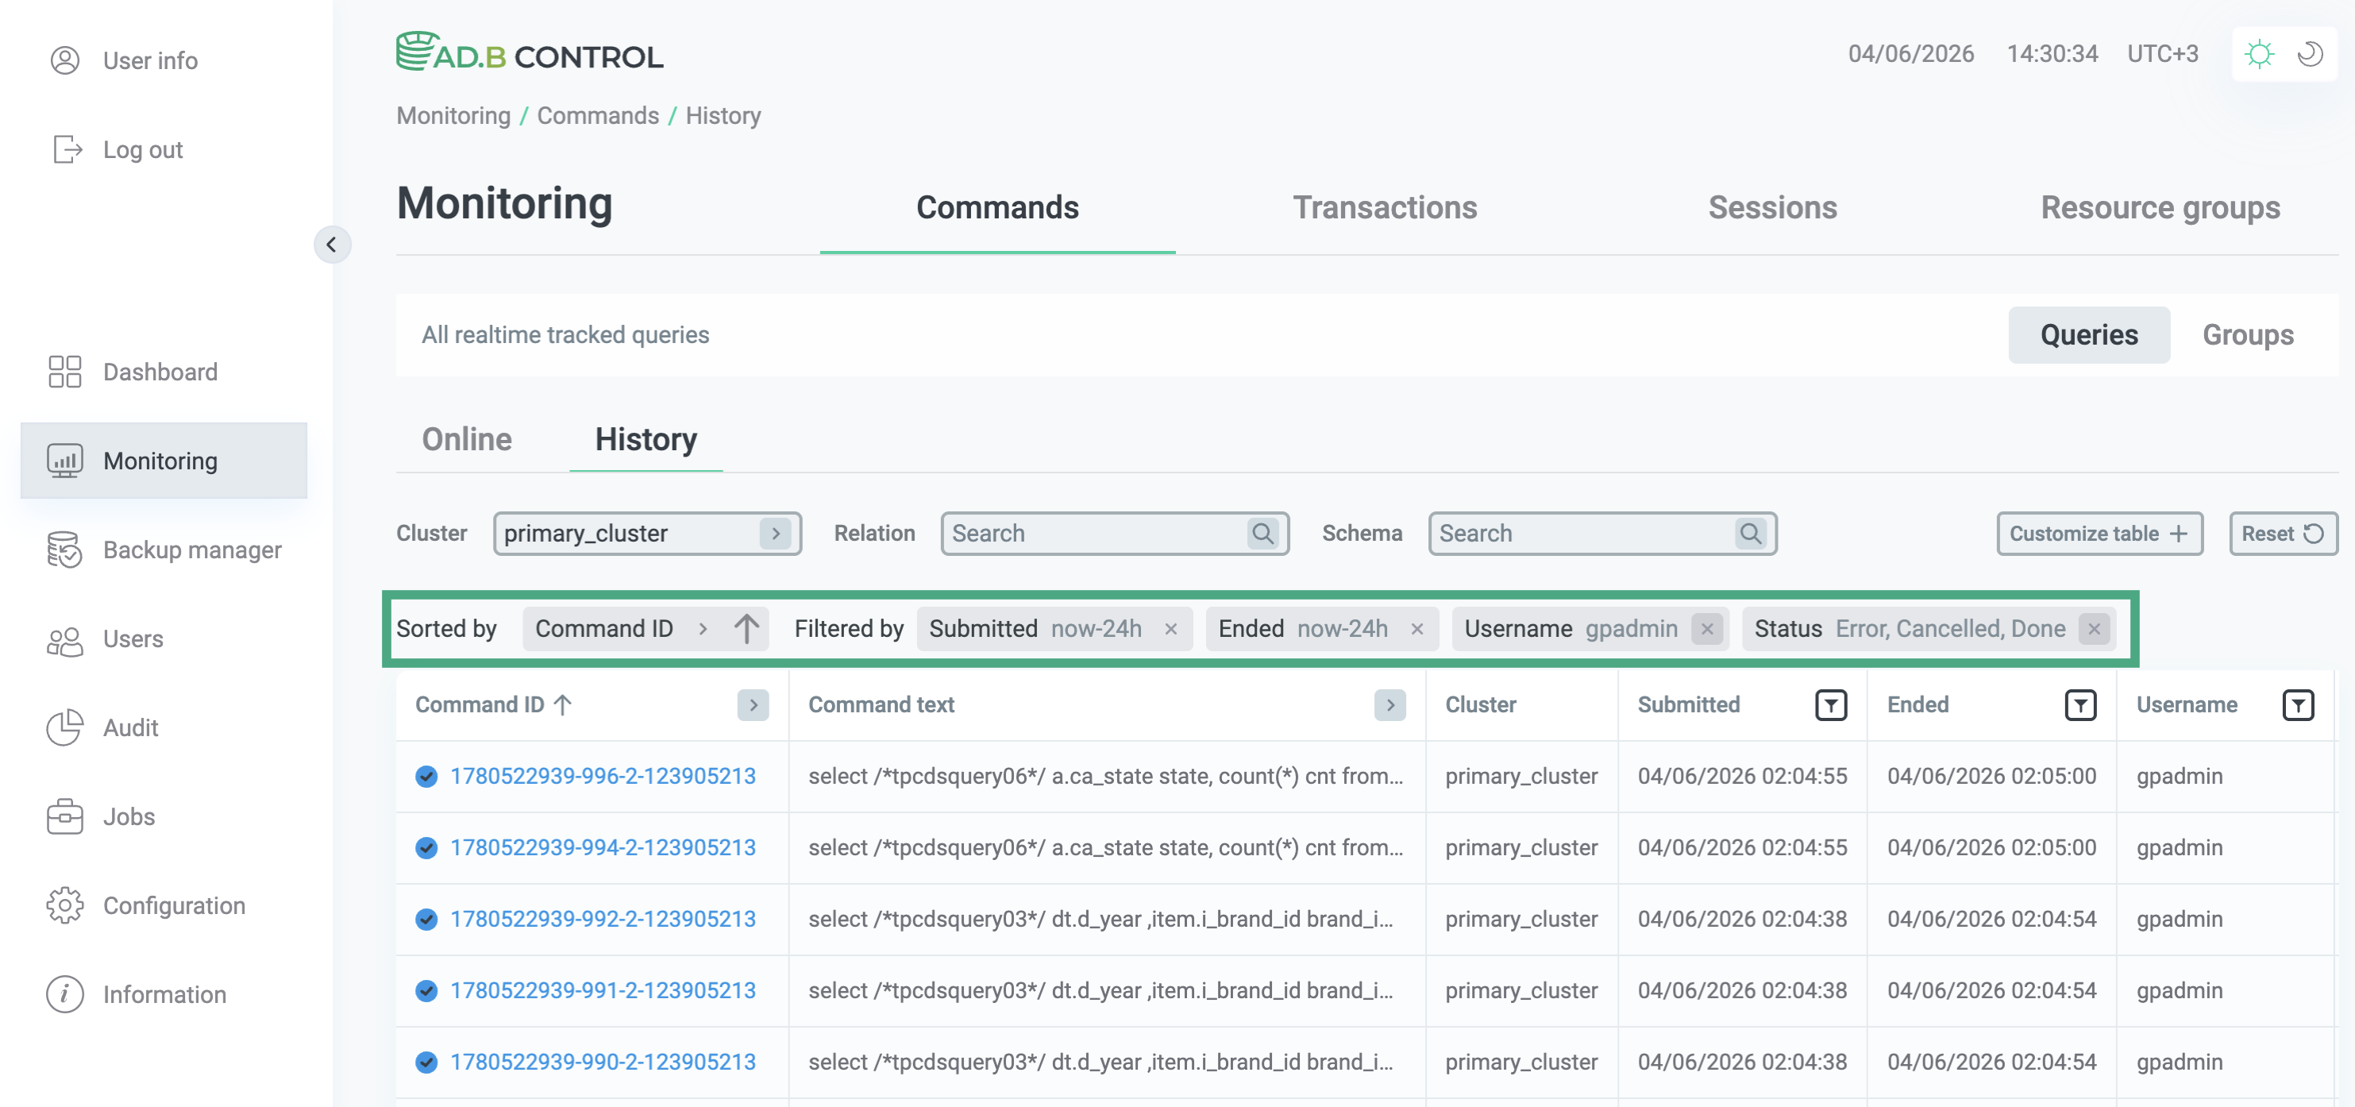
Task: Go to Monitoring breadcrumb link
Action: click(453, 115)
